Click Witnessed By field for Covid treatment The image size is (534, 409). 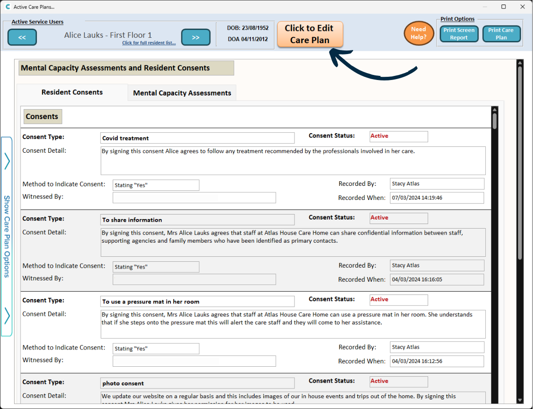point(194,198)
